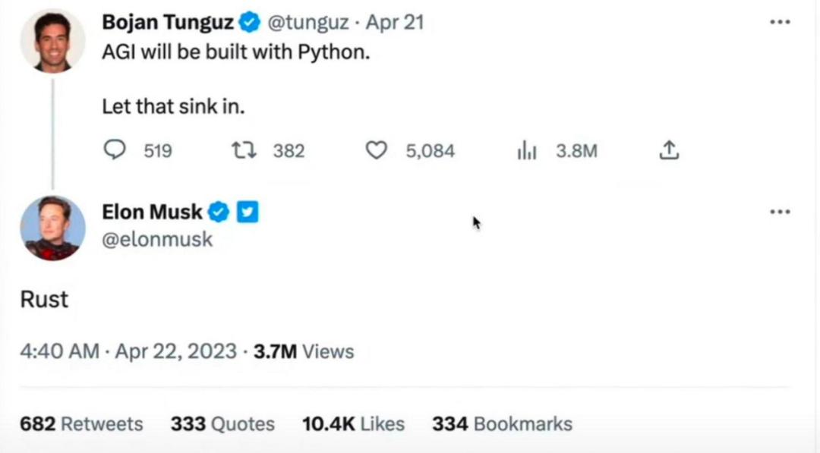This screenshot has width=820, height=453.
Task: View the 10.4K Likes list
Action: pos(353,423)
